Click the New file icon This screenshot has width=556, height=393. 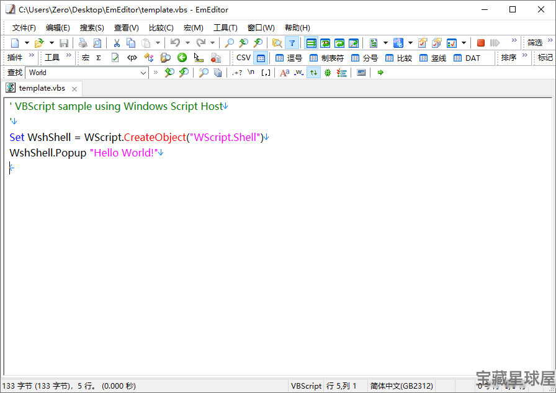pos(15,43)
